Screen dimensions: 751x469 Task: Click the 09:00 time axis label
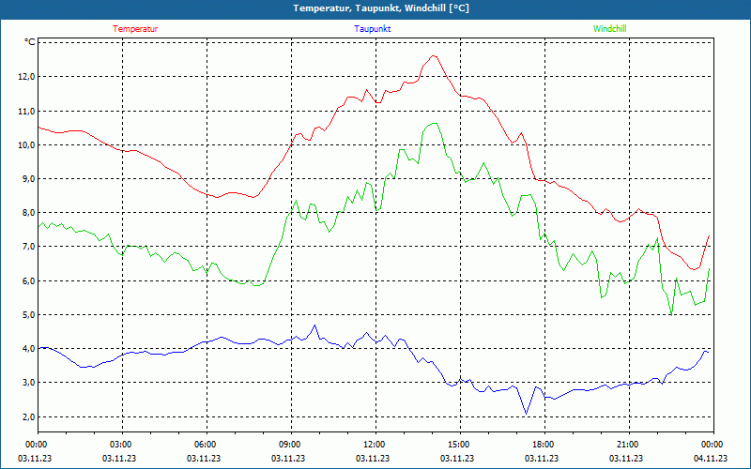[x=291, y=445]
